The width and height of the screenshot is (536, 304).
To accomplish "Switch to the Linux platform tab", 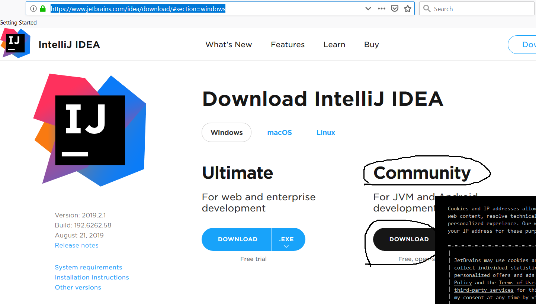I will [x=326, y=132].
